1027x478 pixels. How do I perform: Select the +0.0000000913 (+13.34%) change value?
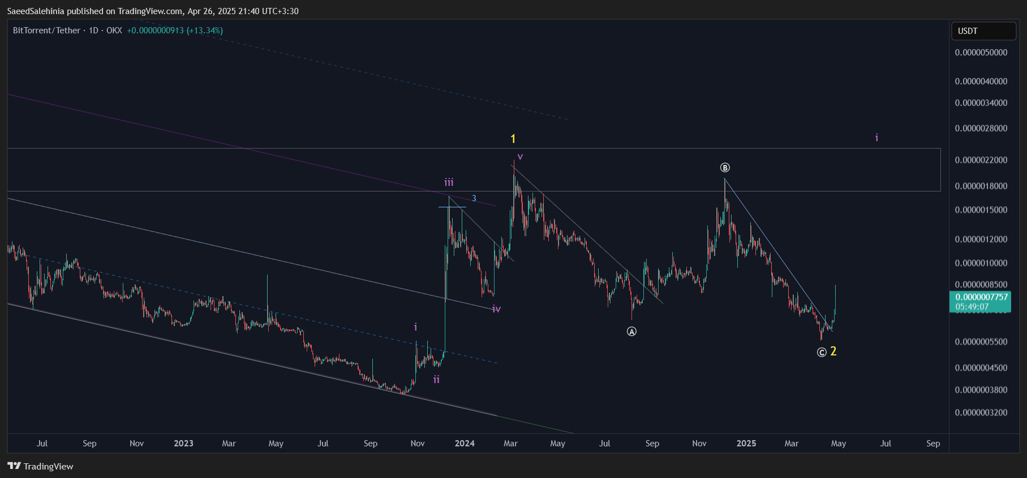(x=175, y=31)
